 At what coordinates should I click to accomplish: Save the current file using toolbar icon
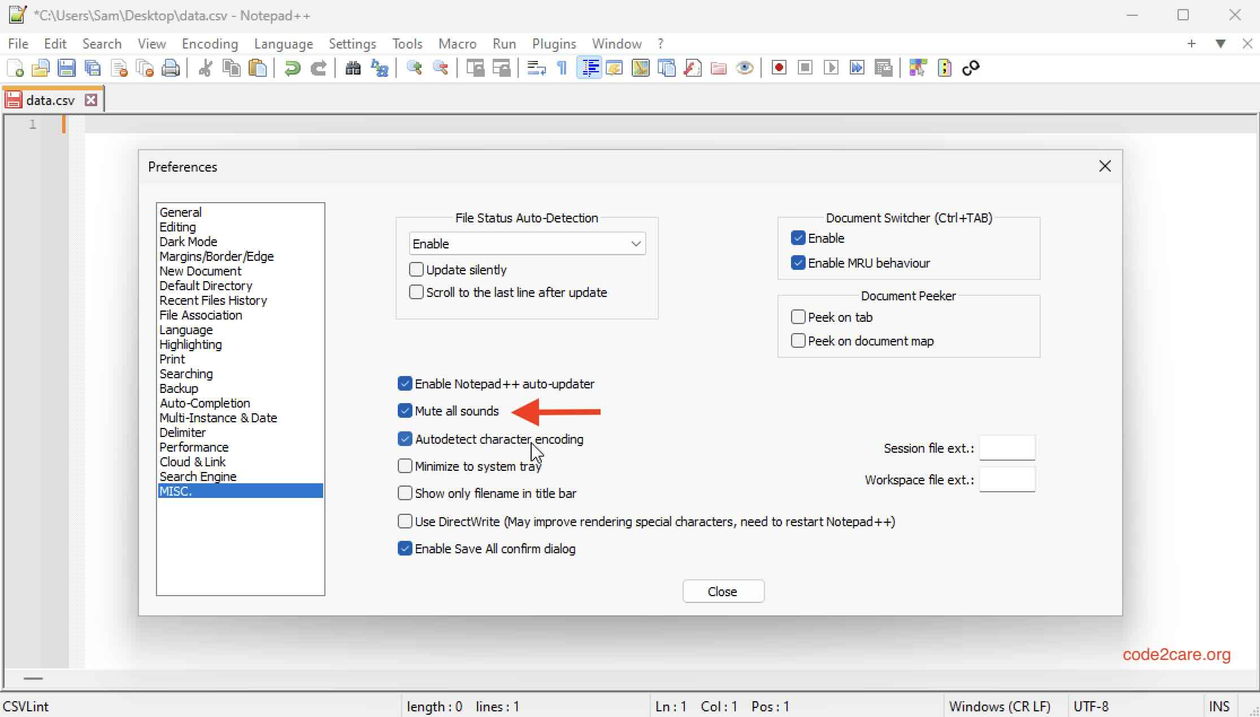click(67, 67)
